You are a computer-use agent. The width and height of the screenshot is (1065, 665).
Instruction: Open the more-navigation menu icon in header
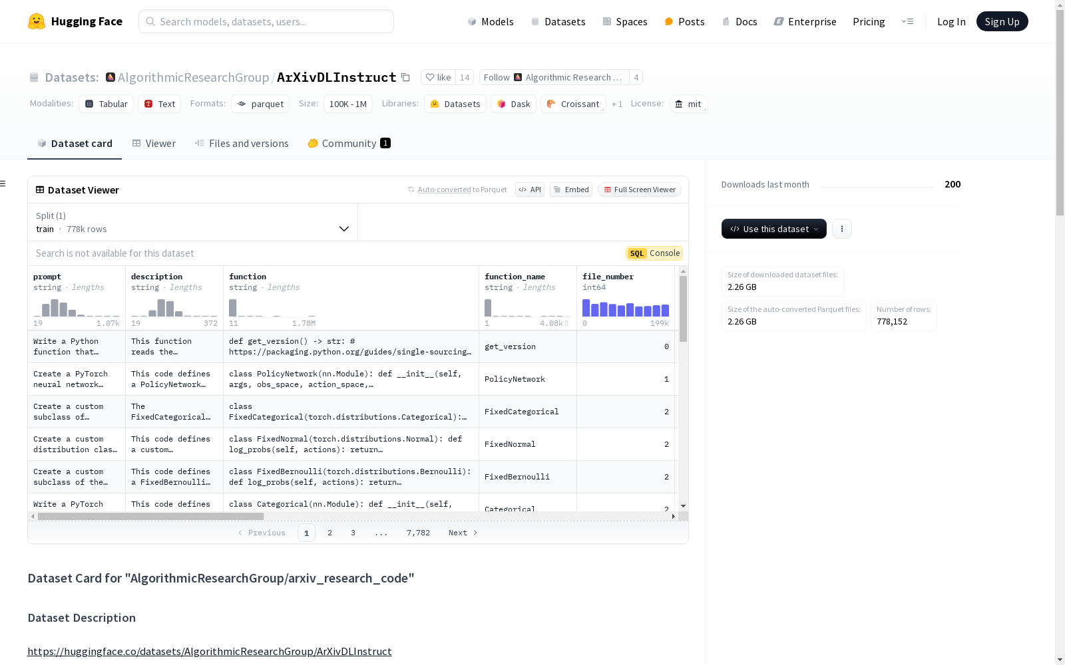(907, 21)
